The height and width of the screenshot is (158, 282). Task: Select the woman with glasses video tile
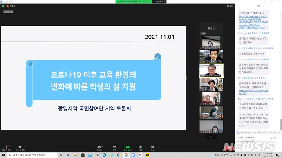click(211, 42)
